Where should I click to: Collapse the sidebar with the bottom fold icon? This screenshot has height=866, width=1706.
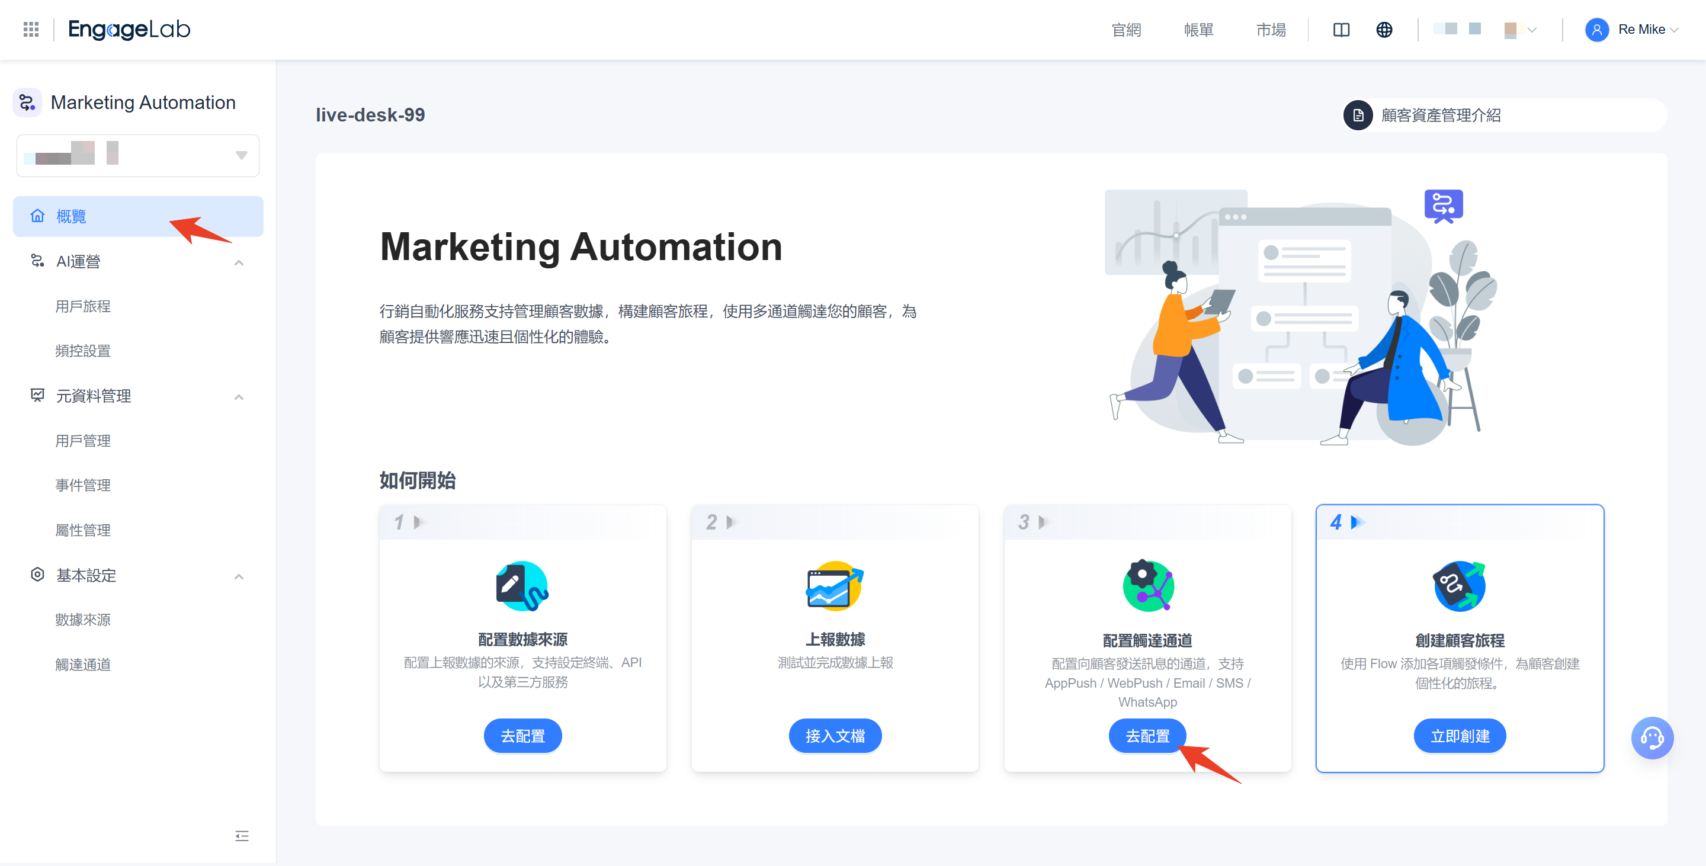point(242,836)
